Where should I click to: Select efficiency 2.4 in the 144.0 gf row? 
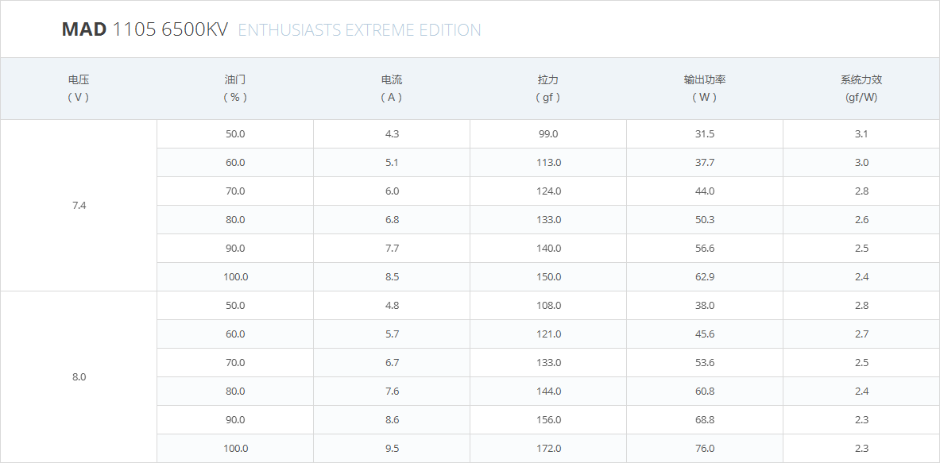point(861,391)
